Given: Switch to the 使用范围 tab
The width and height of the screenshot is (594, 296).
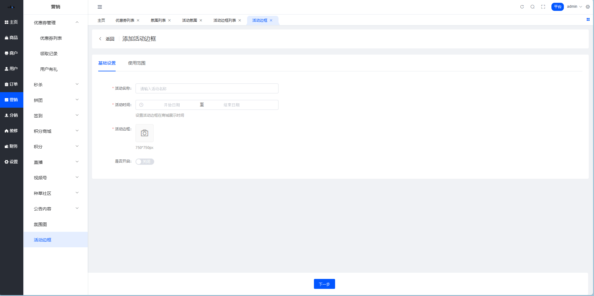Looking at the screenshot, I should click(x=136, y=63).
